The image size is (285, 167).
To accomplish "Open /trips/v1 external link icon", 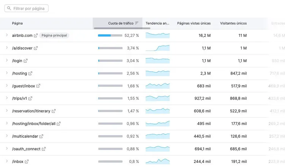I will (x=30, y=98).
